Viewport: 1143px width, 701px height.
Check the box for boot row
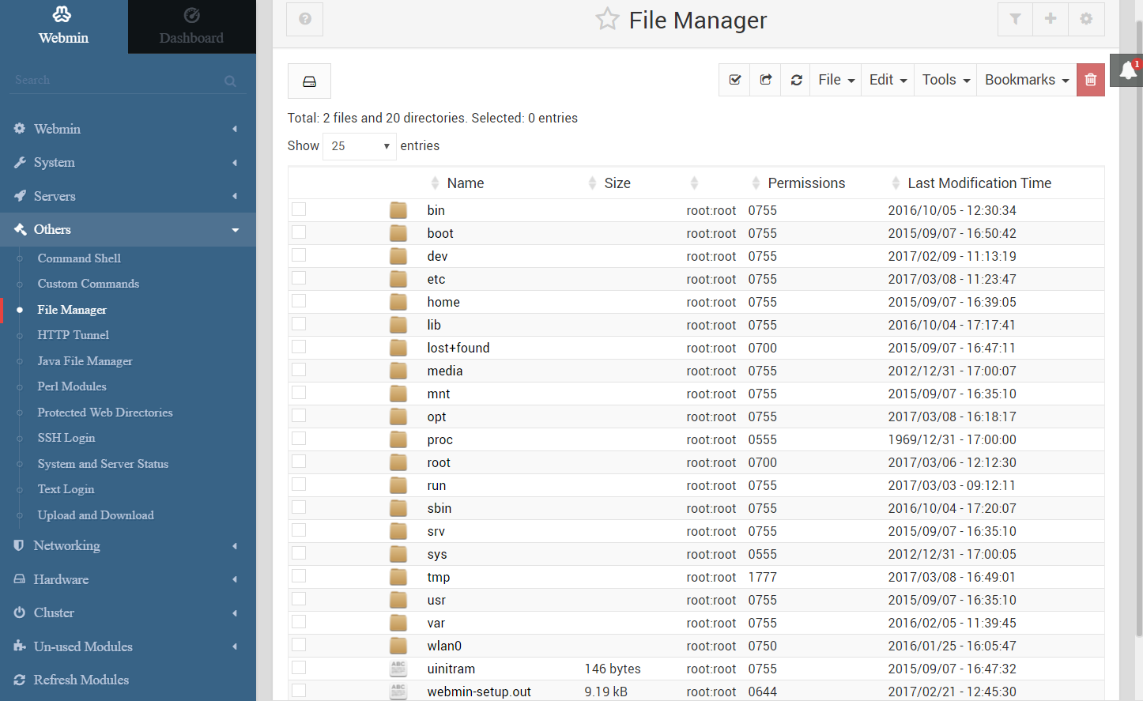point(299,232)
